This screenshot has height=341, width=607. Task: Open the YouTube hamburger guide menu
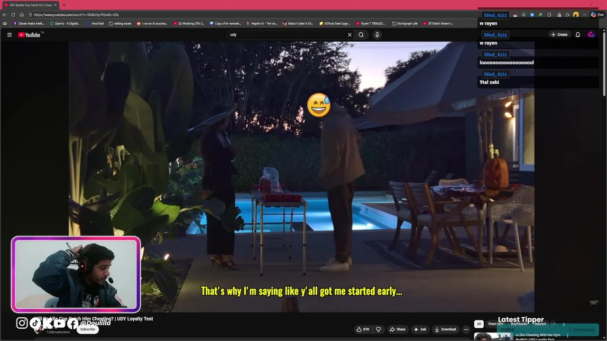click(9, 35)
